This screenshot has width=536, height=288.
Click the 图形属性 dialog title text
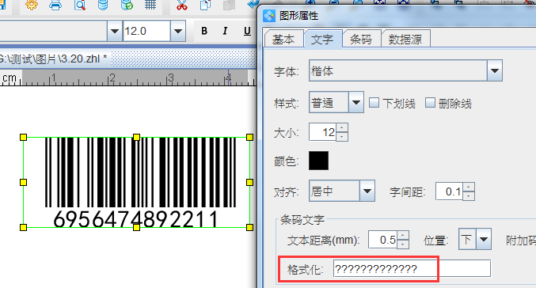click(298, 16)
